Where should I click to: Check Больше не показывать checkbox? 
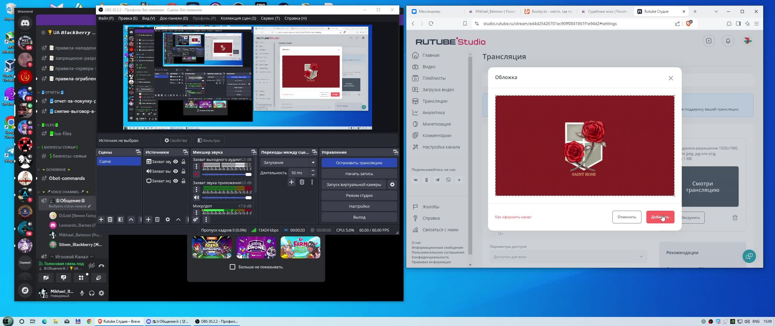232,267
